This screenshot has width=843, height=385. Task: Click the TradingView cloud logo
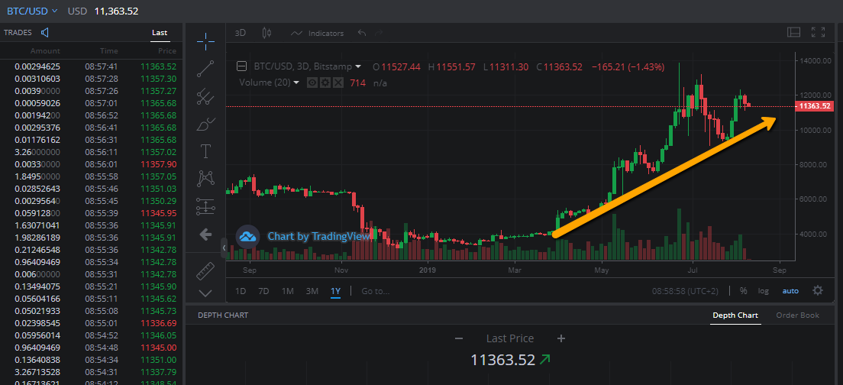248,236
